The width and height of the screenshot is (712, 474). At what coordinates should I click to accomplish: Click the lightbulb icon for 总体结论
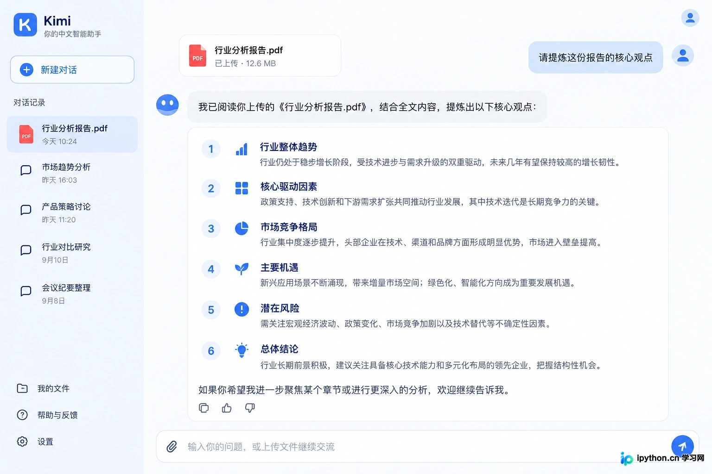click(242, 350)
